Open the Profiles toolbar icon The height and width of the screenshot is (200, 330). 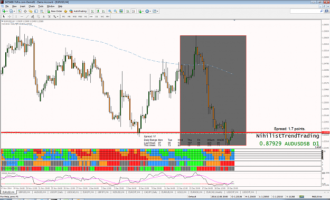(x=11, y=11)
